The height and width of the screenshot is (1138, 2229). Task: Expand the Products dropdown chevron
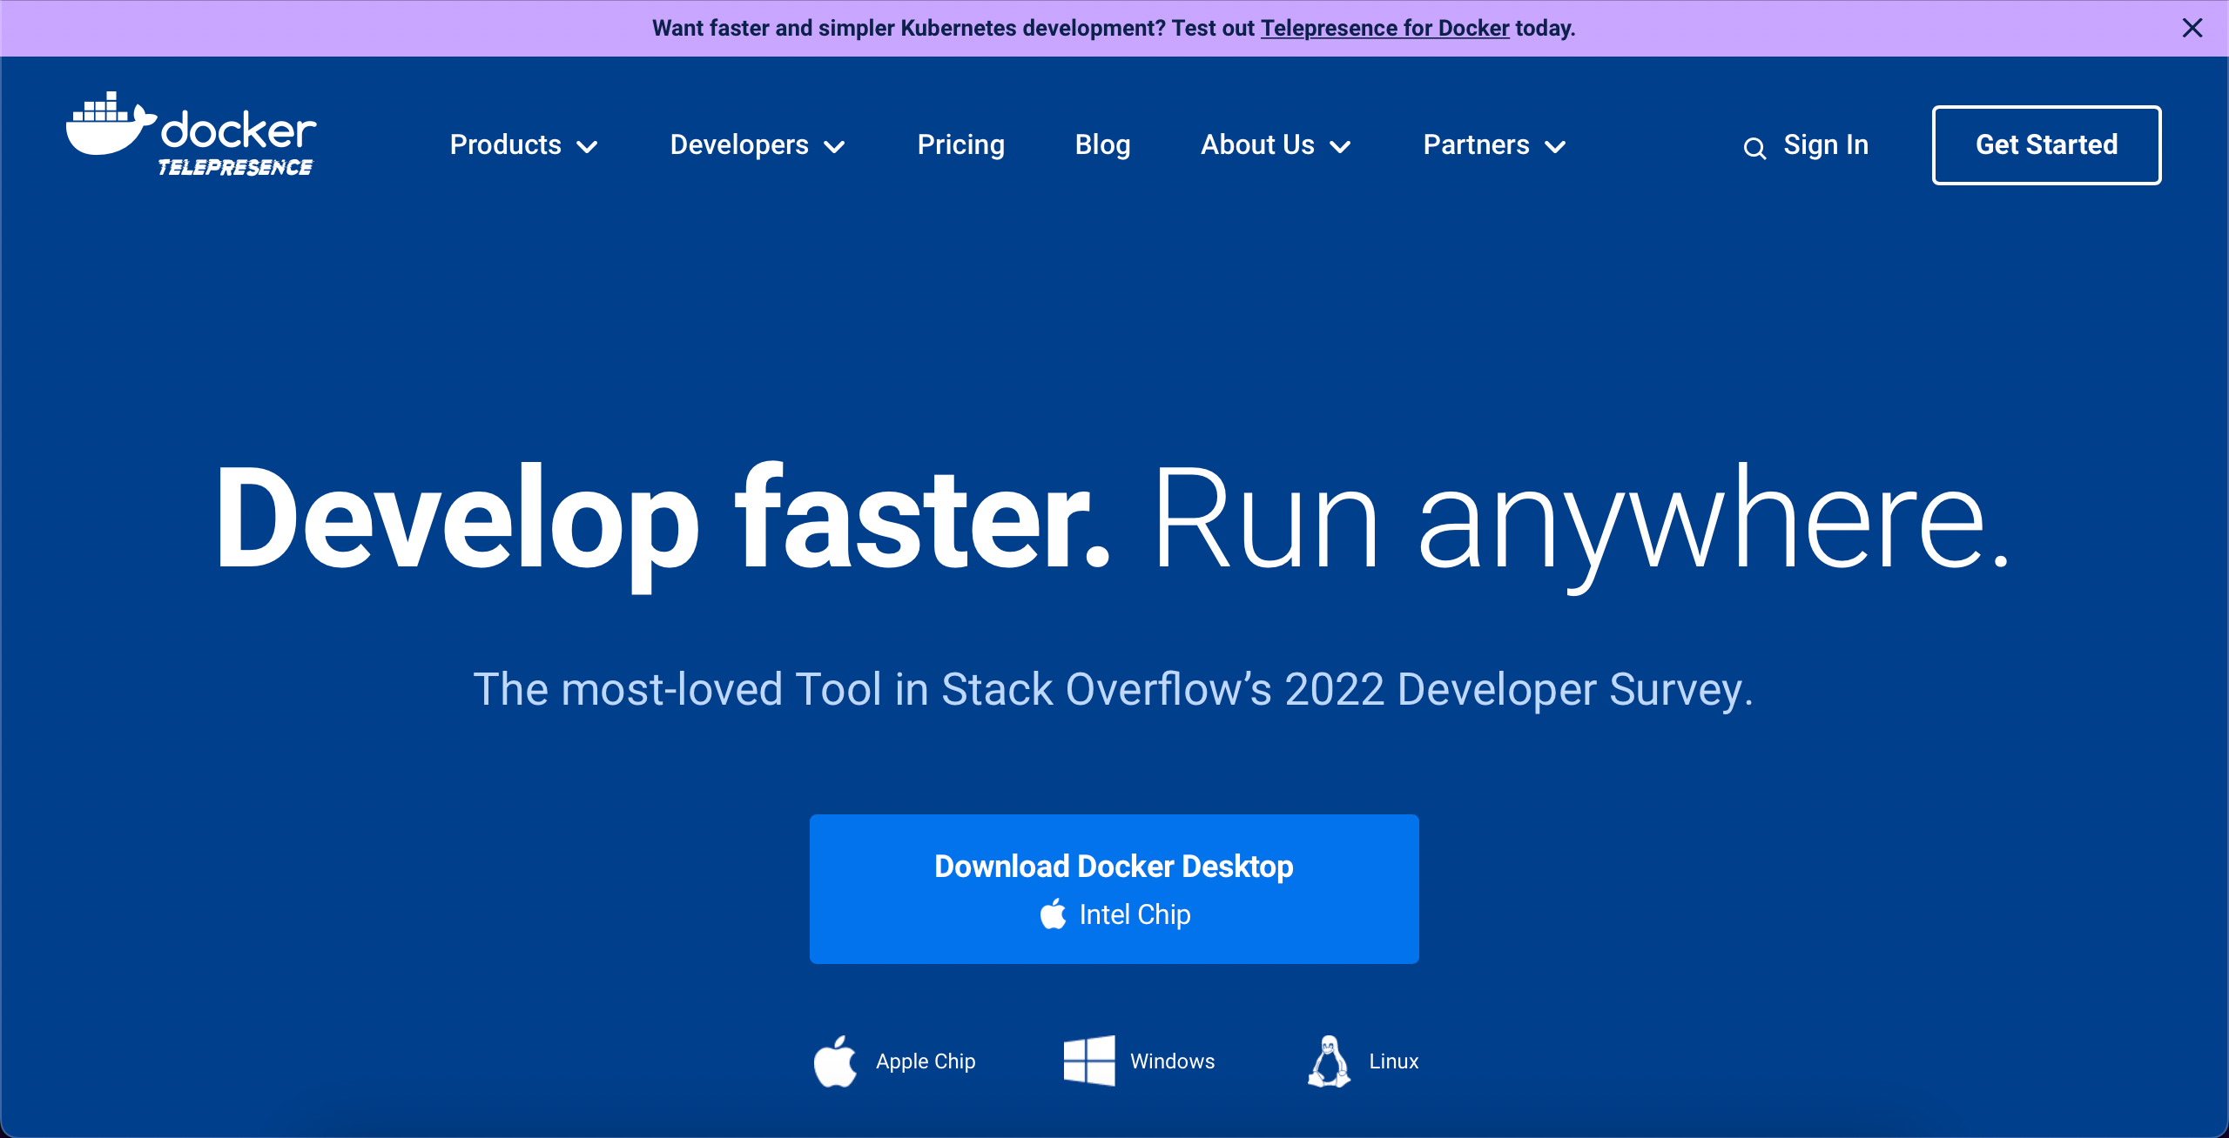click(x=588, y=147)
